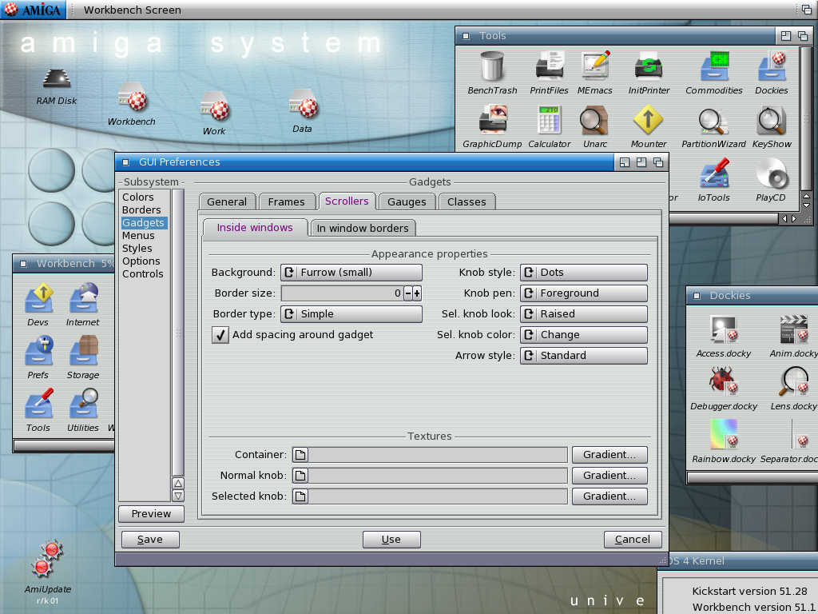Launch AmiUpdate from the desktop
The height and width of the screenshot is (614, 818).
47,560
